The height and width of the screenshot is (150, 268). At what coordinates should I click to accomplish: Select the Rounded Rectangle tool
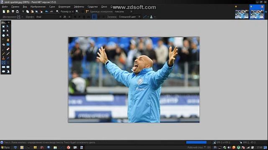(x=8, y=67)
